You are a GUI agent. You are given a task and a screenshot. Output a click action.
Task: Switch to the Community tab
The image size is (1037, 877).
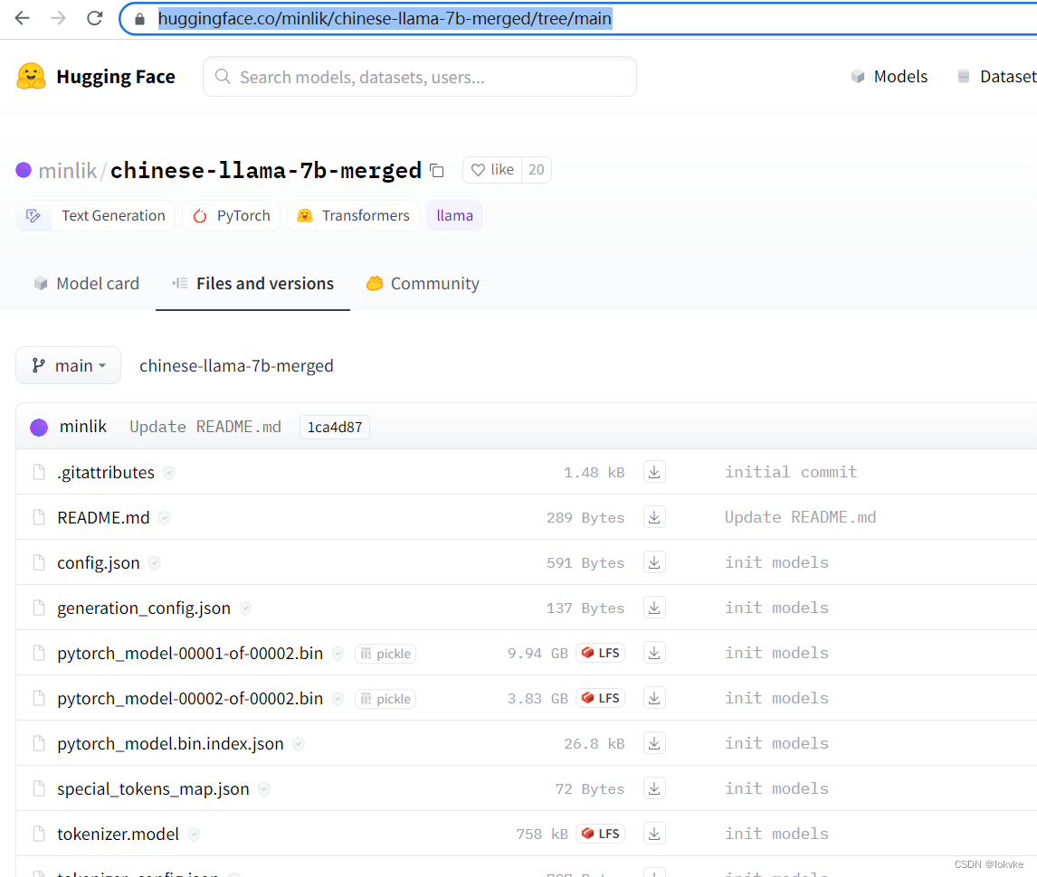[423, 284]
